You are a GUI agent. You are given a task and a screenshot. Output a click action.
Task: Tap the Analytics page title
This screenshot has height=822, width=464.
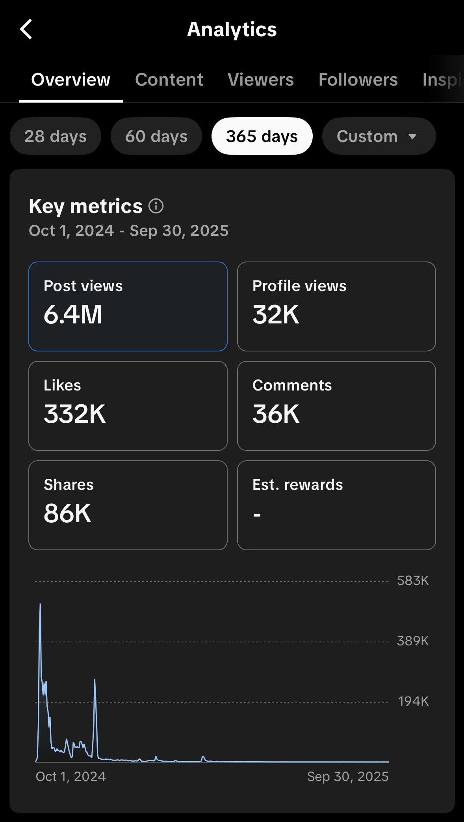tap(232, 30)
